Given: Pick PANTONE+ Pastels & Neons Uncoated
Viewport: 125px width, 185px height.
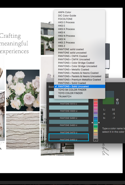Looking at the screenshot, I should pyautogui.click(x=79, y=76).
